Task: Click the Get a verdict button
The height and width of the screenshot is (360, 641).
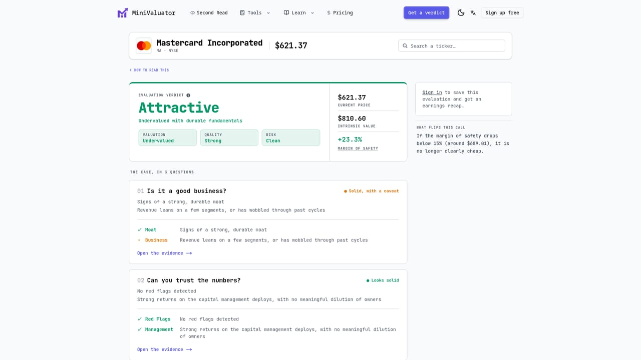Action: click(x=426, y=13)
